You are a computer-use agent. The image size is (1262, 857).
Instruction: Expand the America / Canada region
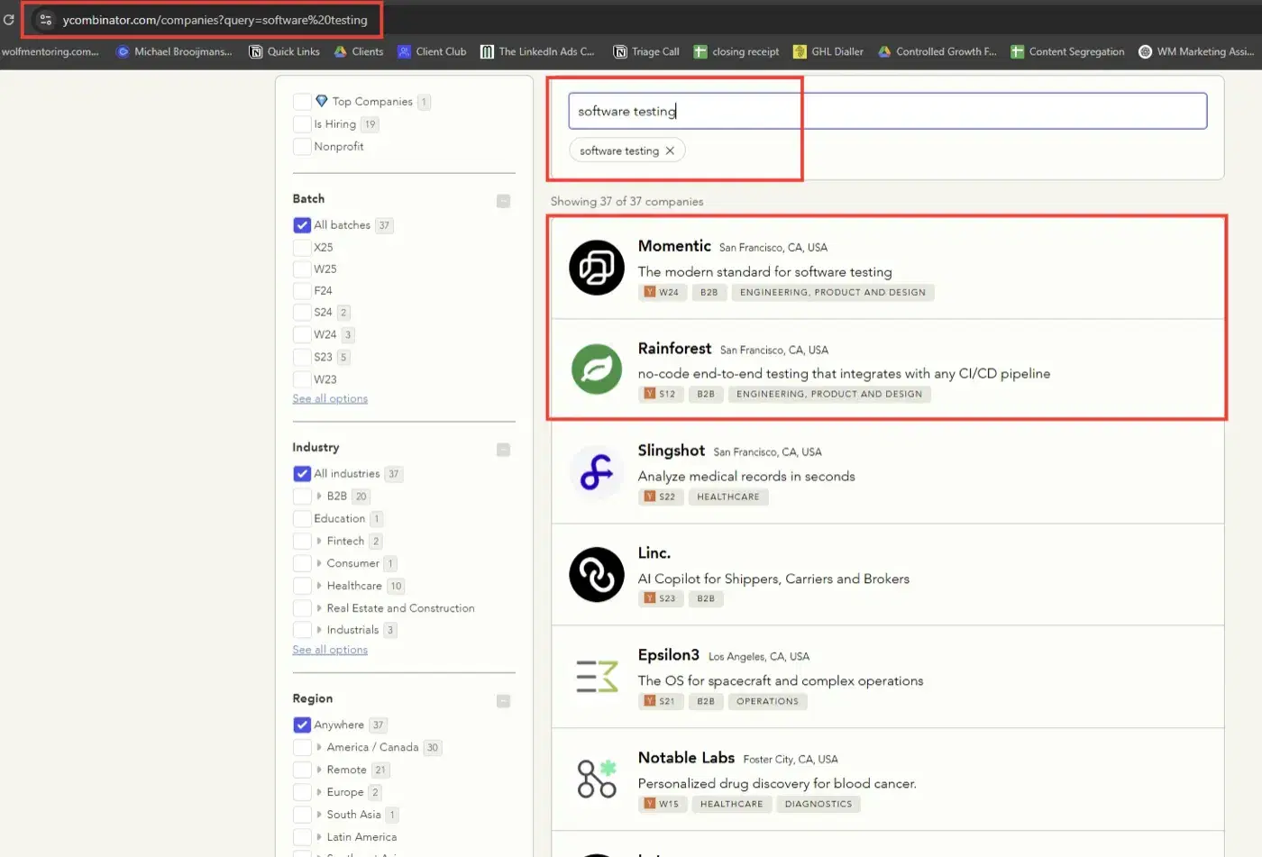click(x=319, y=747)
